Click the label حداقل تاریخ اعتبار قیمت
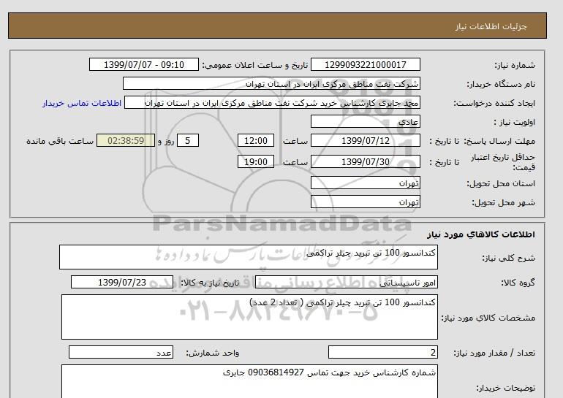The image size is (563, 398). tap(503, 162)
